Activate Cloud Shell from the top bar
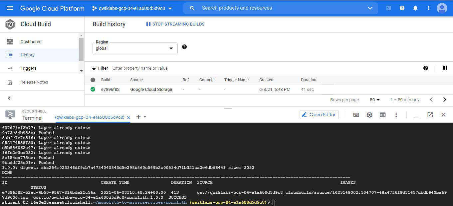Screen dimensions: 453x206 pyautogui.click(x=389, y=8)
